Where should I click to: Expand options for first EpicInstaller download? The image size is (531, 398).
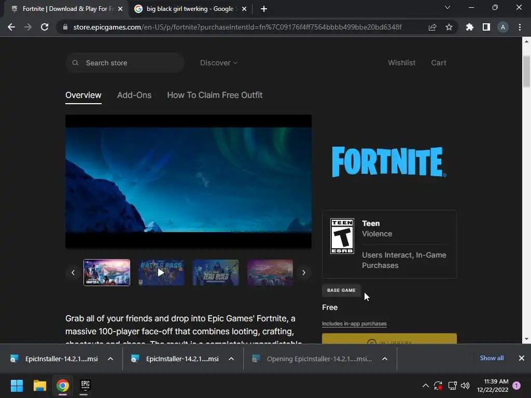[110, 359]
